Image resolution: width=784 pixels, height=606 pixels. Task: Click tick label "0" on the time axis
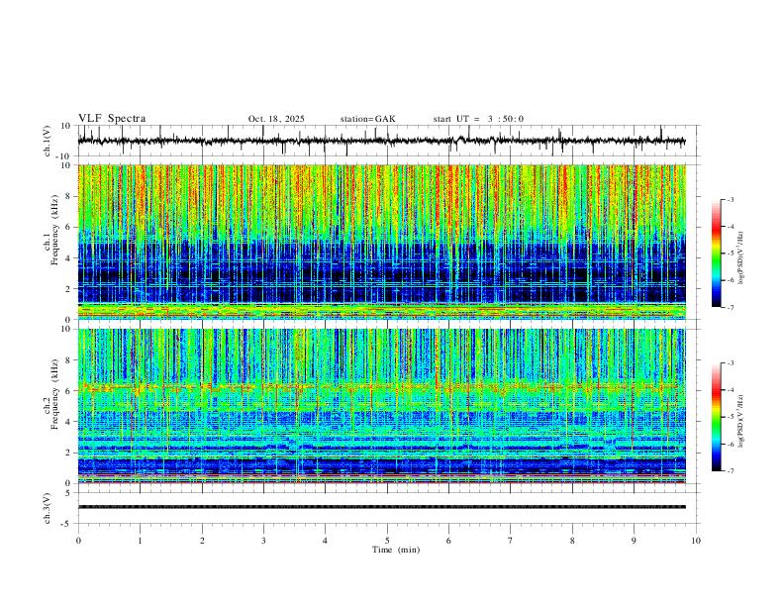point(78,541)
